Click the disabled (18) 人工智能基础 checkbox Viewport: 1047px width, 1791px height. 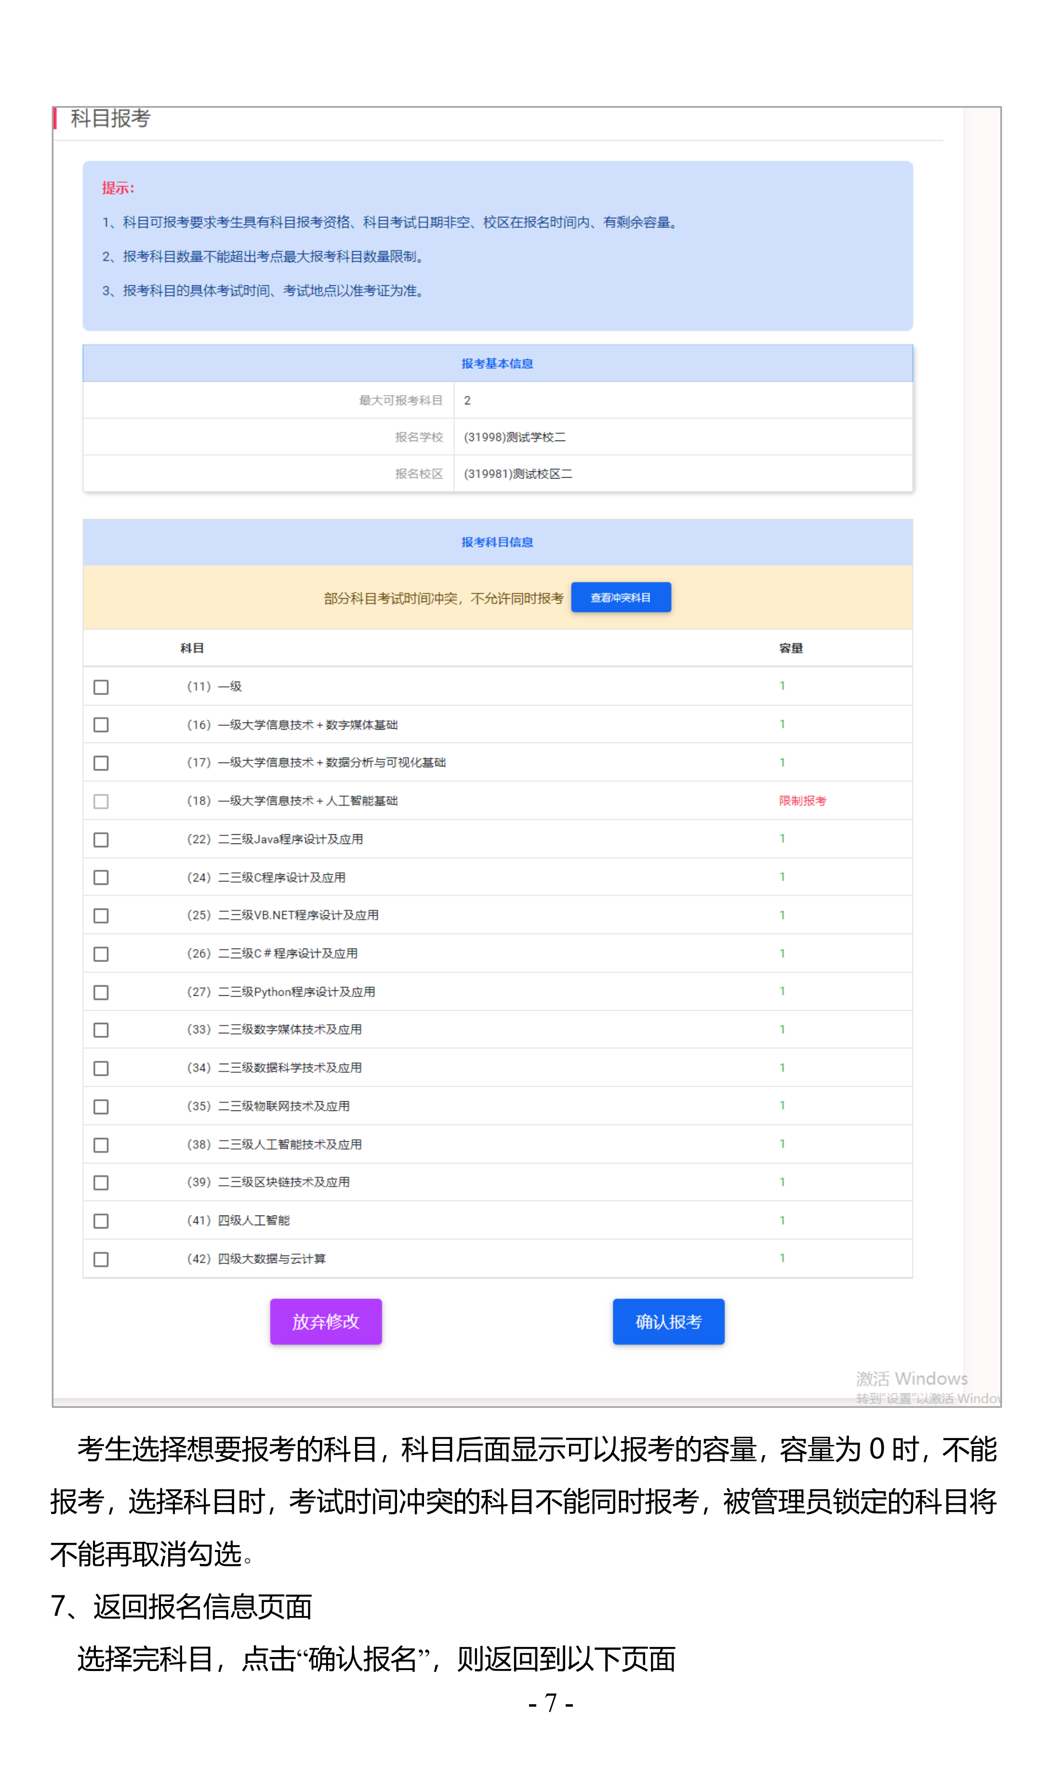(101, 802)
